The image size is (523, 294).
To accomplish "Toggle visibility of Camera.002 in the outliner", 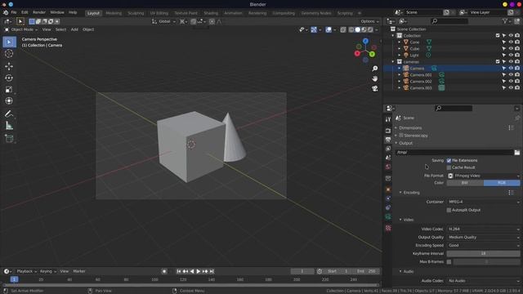I will [x=511, y=82].
